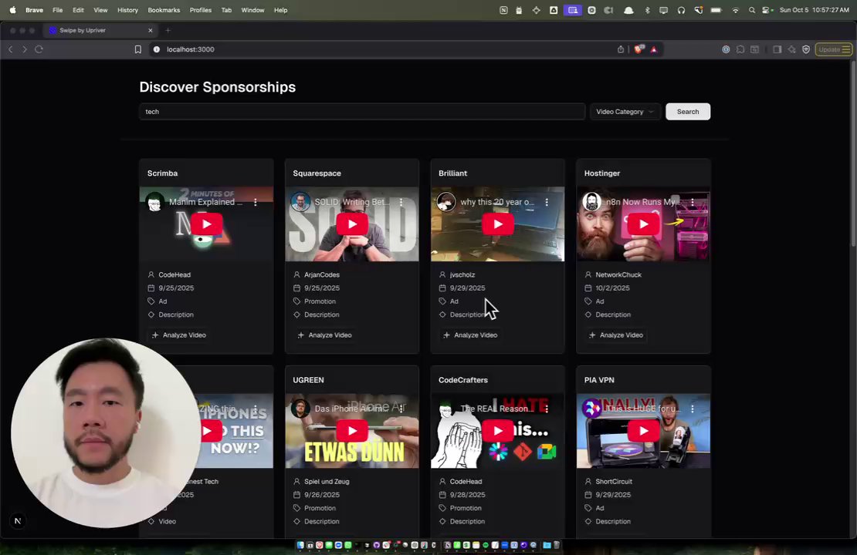Click the Search button
Image resolution: width=857 pixels, height=555 pixels.
[688, 111]
